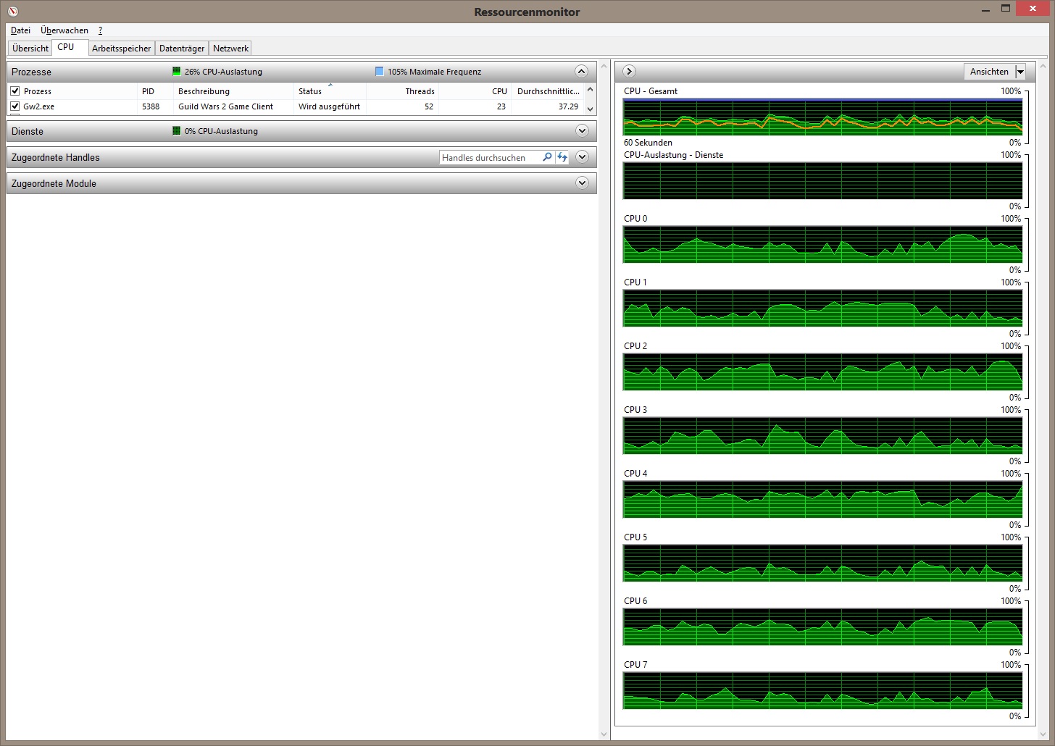
Task: Click the CPU 2 usage graph
Action: (822, 372)
